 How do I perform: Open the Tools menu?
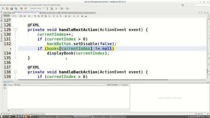49,5
